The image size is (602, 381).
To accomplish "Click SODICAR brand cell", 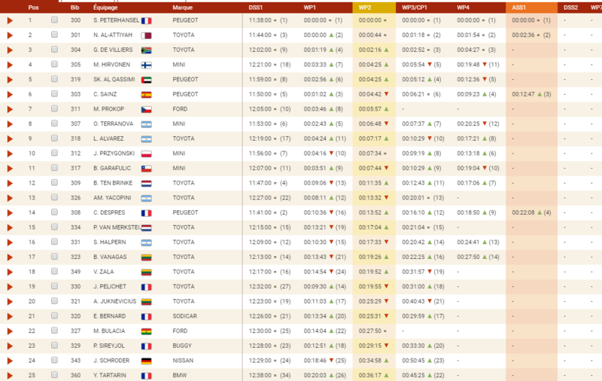I will 184,316.
